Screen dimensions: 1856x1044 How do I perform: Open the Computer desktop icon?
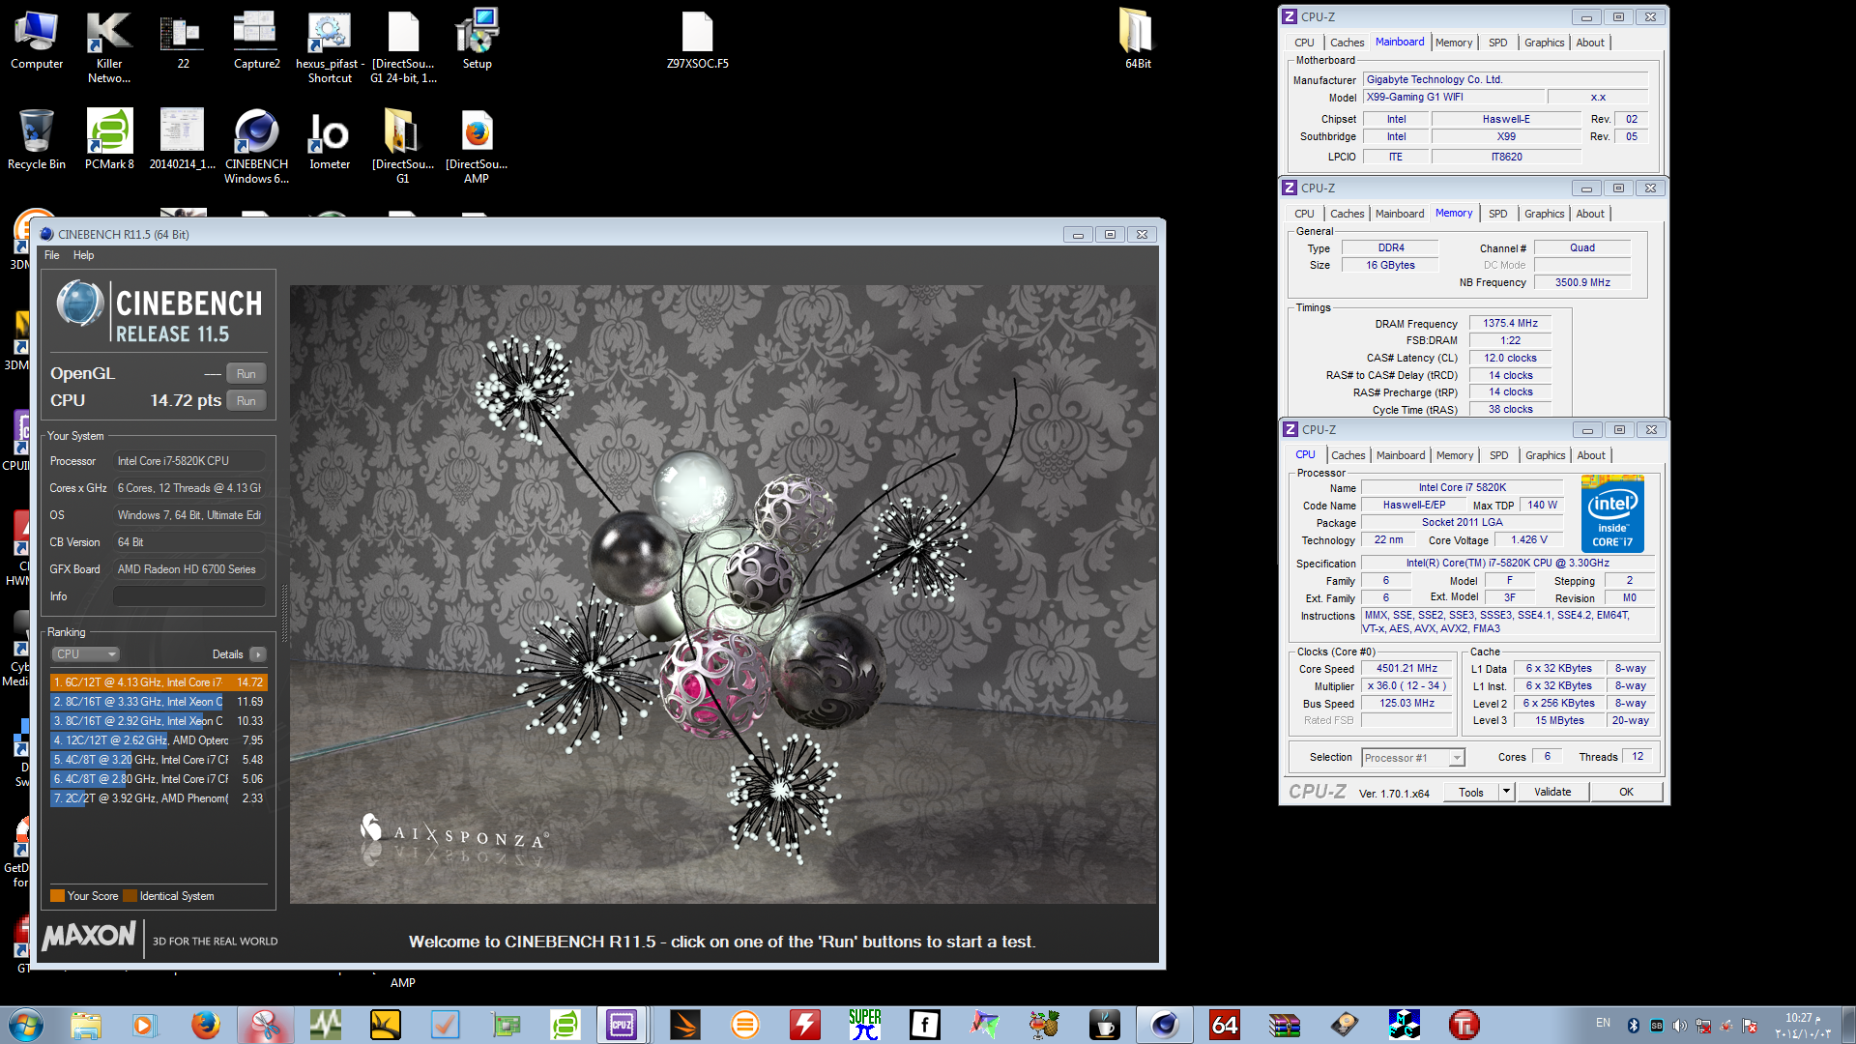coord(37,40)
